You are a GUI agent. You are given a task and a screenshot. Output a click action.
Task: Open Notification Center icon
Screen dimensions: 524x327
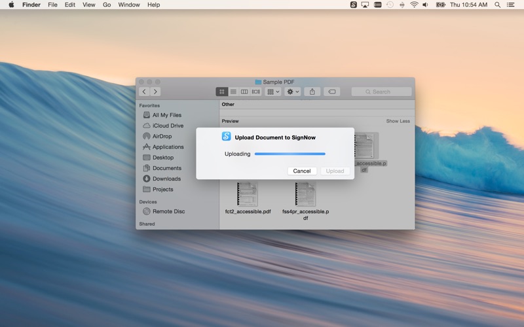tap(511, 5)
